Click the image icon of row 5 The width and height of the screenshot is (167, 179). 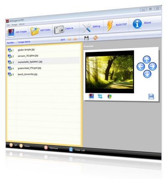[x=10, y=74]
